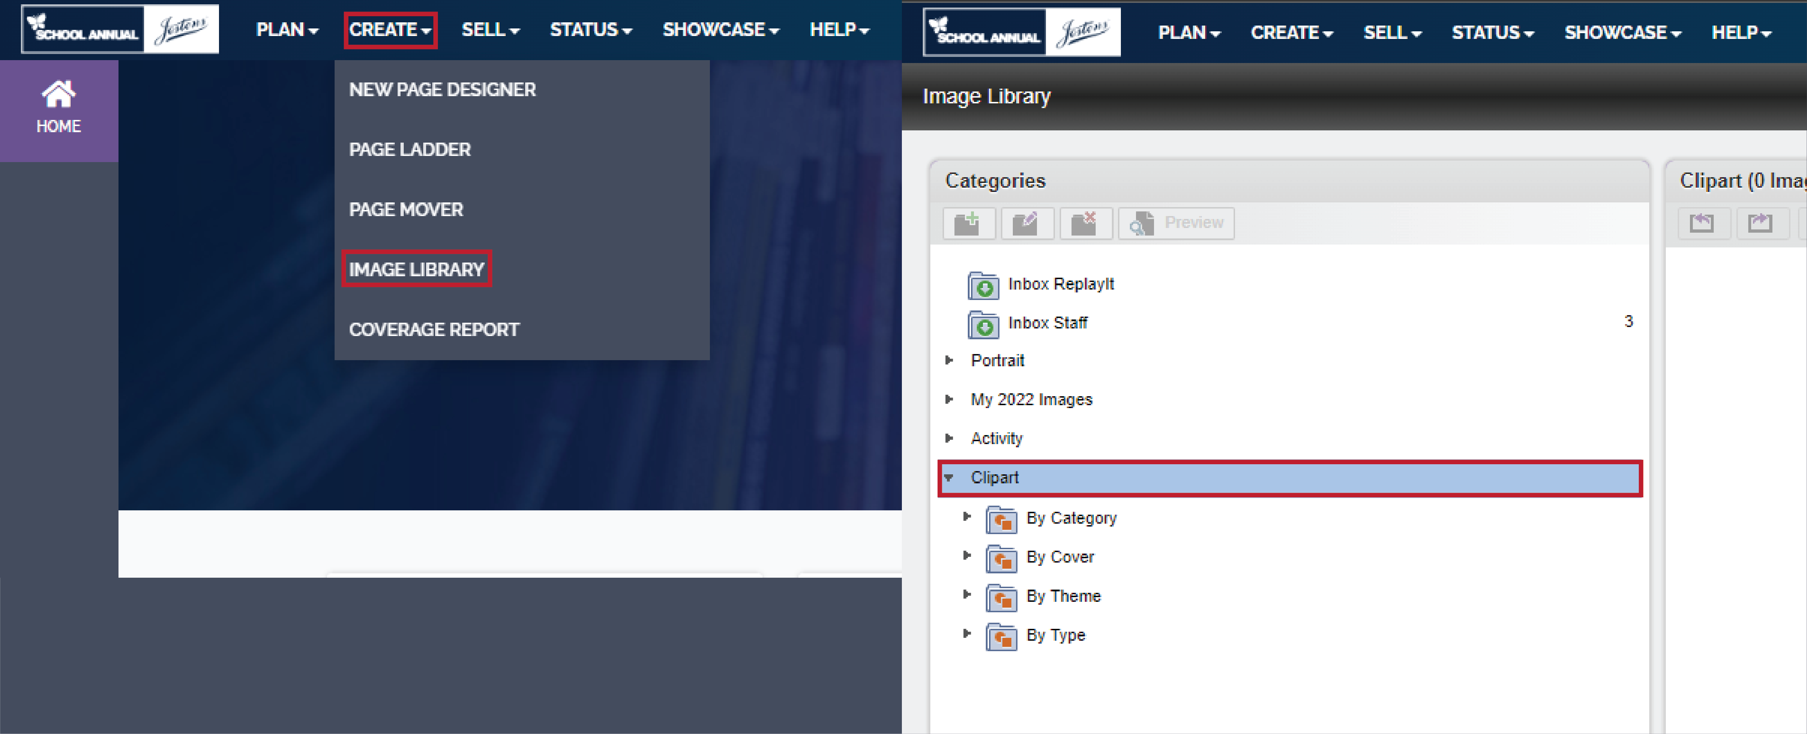
Task: Open the SELL menu in the Image Library window
Action: pos(1392,32)
